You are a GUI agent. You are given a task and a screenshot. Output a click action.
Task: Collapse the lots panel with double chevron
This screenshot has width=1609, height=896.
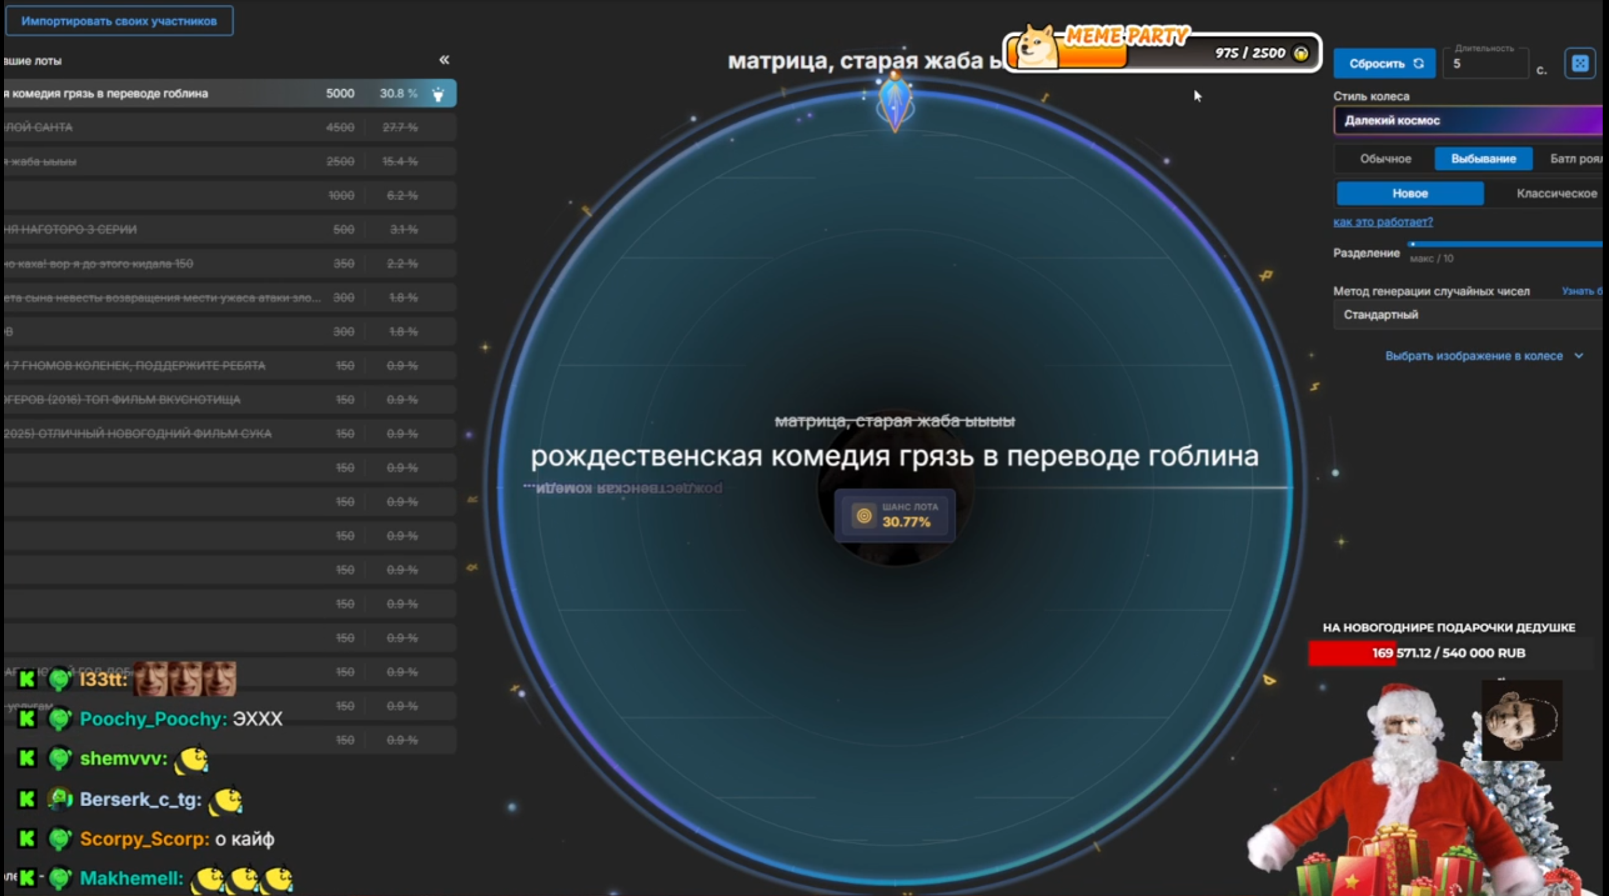point(444,60)
